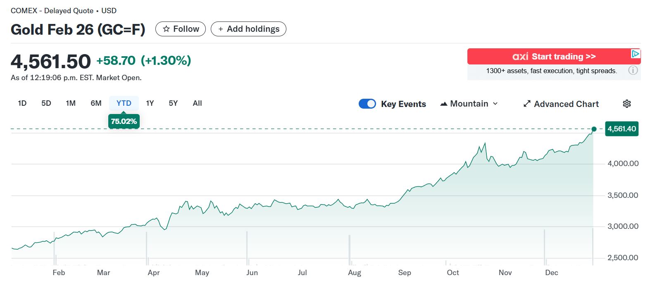Switch chart to 1Y view
The width and height of the screenshot is (655, 297).
point(150,103)
